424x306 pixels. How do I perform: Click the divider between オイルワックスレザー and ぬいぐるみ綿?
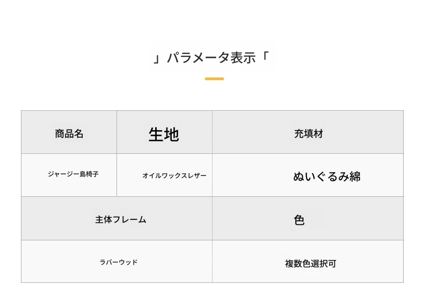212,175
